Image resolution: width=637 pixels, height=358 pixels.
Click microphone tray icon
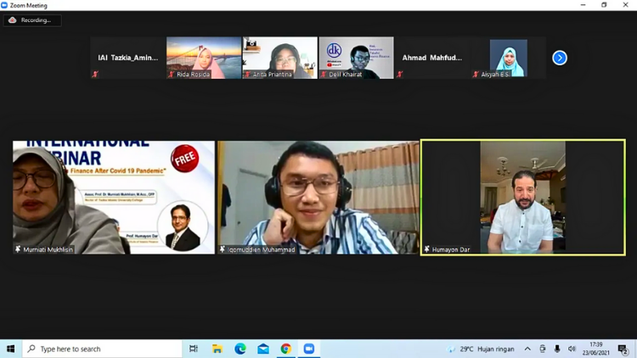[557, 349]
